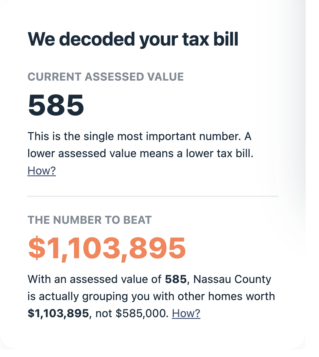Click the bold 585 in the explanation text
Image resolution: width=319 pixels, height=357 pixels.
pyautogui.click(x=175, y=279)
